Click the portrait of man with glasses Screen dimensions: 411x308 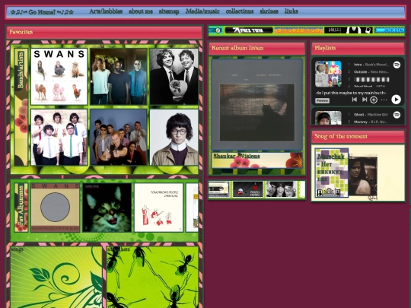pos(174,137)
